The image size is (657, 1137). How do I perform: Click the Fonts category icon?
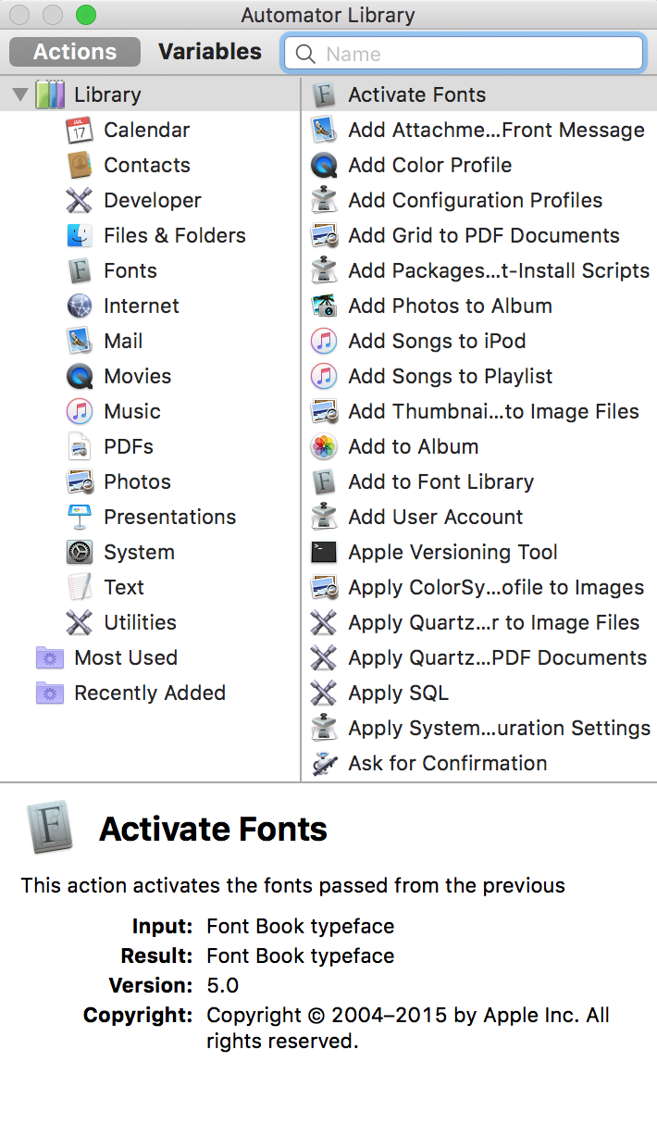80,270
